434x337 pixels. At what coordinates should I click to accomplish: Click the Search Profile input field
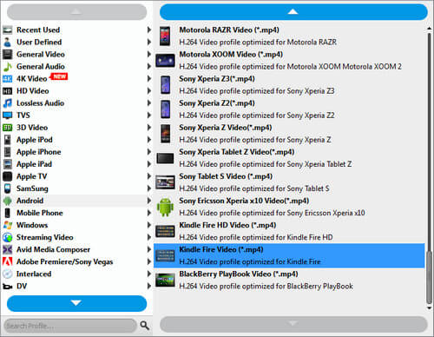pos(70,326)
